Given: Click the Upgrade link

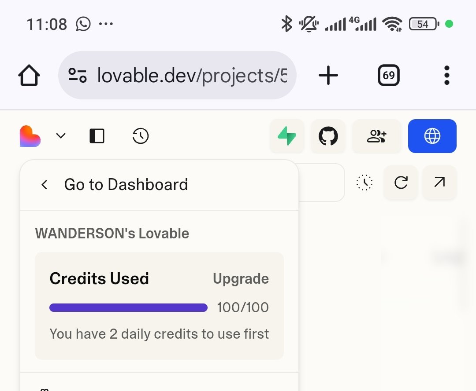Looking at the screenshot, I should 241,279.
